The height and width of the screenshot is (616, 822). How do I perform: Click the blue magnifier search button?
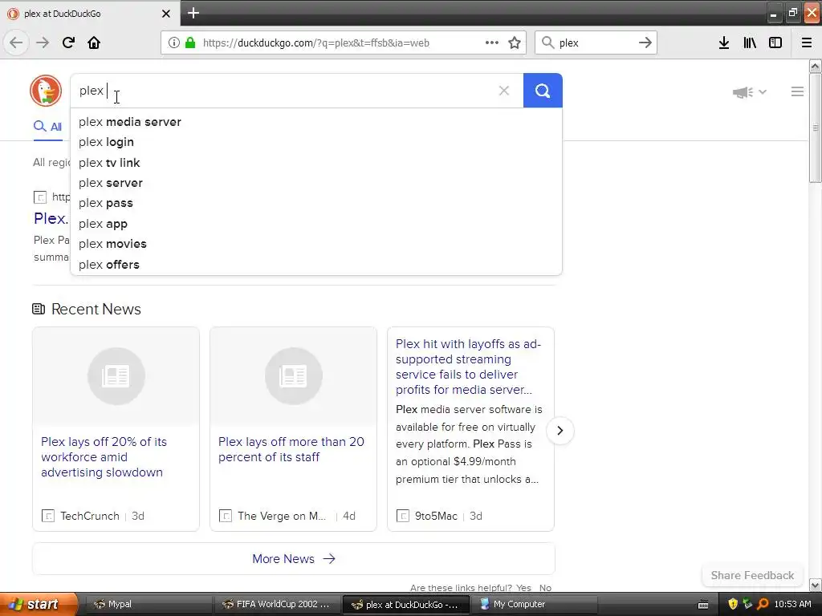click(x=543, y=91)
